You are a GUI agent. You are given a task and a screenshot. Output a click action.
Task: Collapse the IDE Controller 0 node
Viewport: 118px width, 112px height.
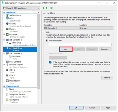coord(4,40)
